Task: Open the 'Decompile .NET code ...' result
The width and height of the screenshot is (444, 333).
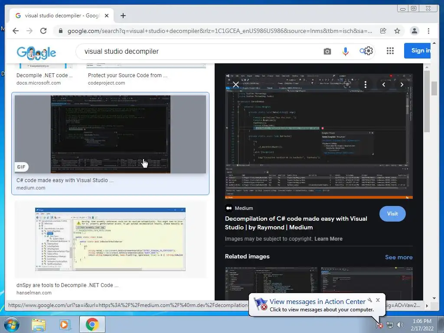Action: [45, 75]
